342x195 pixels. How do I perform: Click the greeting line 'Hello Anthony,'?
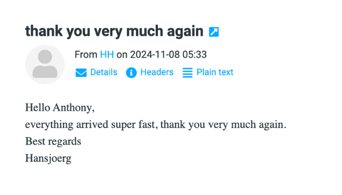[x=60, y=108]
